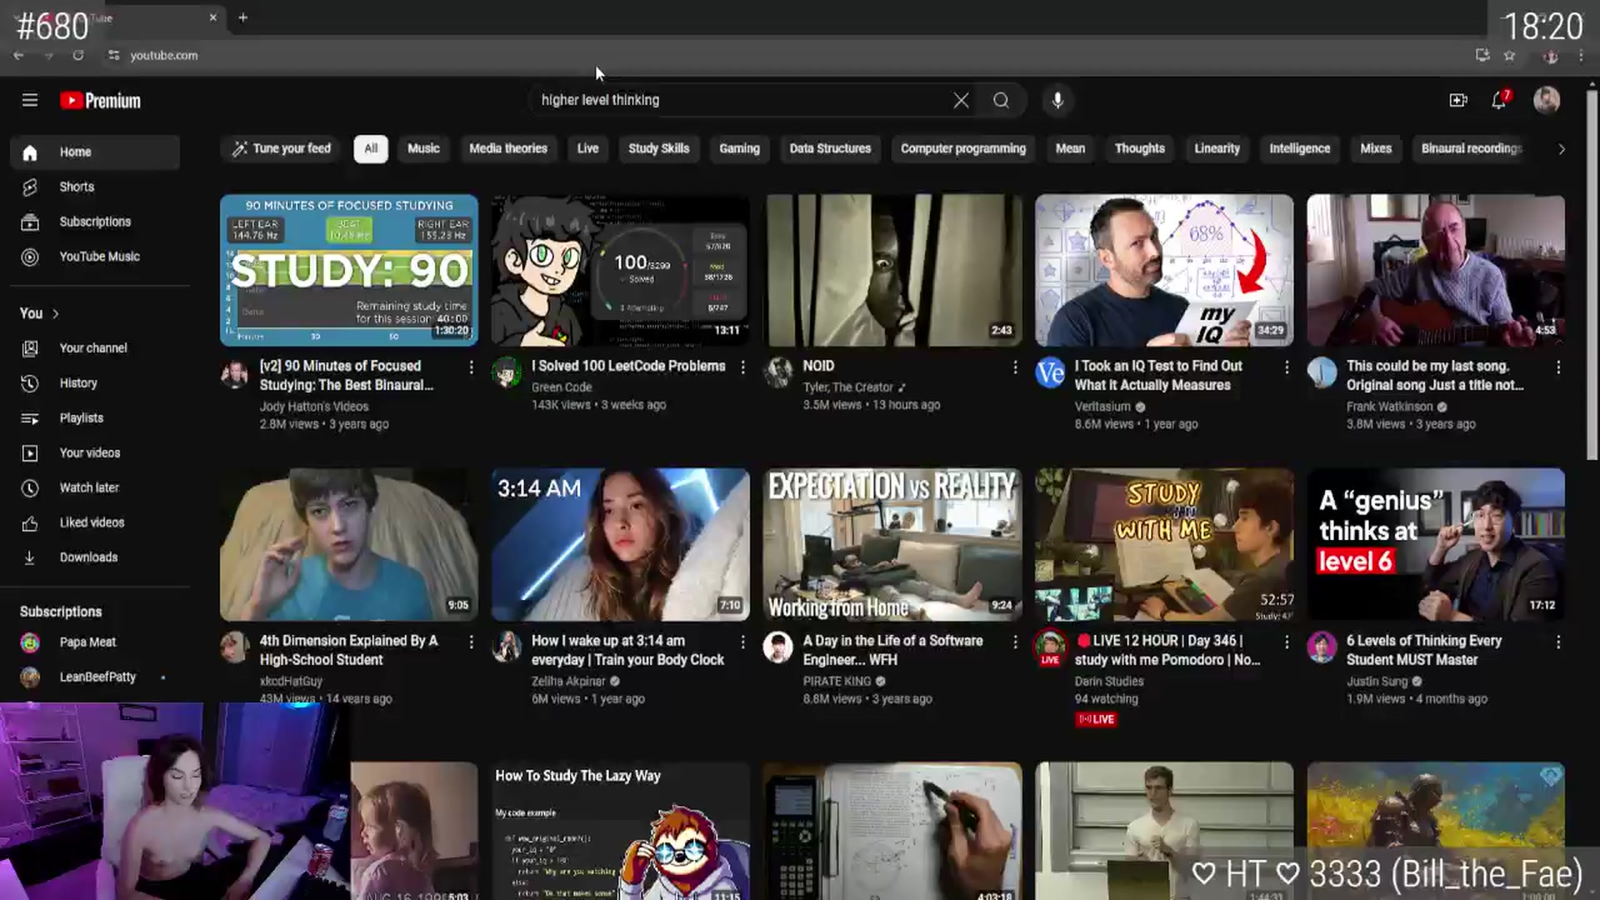Open Playlists in the sidebar
This screenshot has width=1600, height=900.
click(x=95, y=418)
